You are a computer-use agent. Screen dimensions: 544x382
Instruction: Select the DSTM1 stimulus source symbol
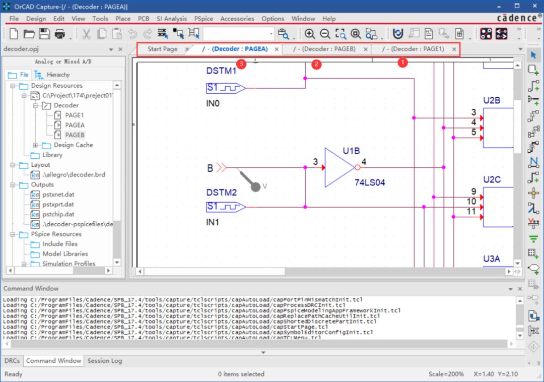226,88
